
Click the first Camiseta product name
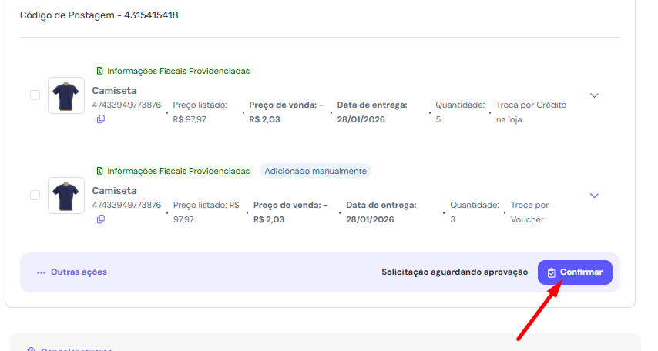[x=114, y=90]
